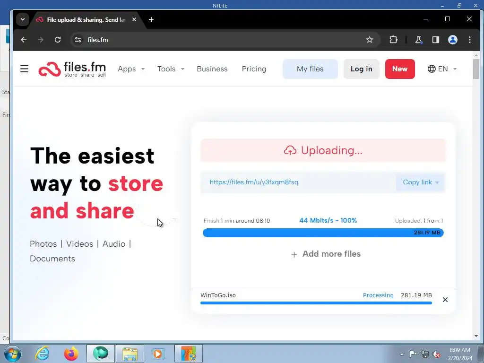Open the Chrome three-dot menu
Screen dimensions: 484x363
pyautogui.click(x=470, y=40)
